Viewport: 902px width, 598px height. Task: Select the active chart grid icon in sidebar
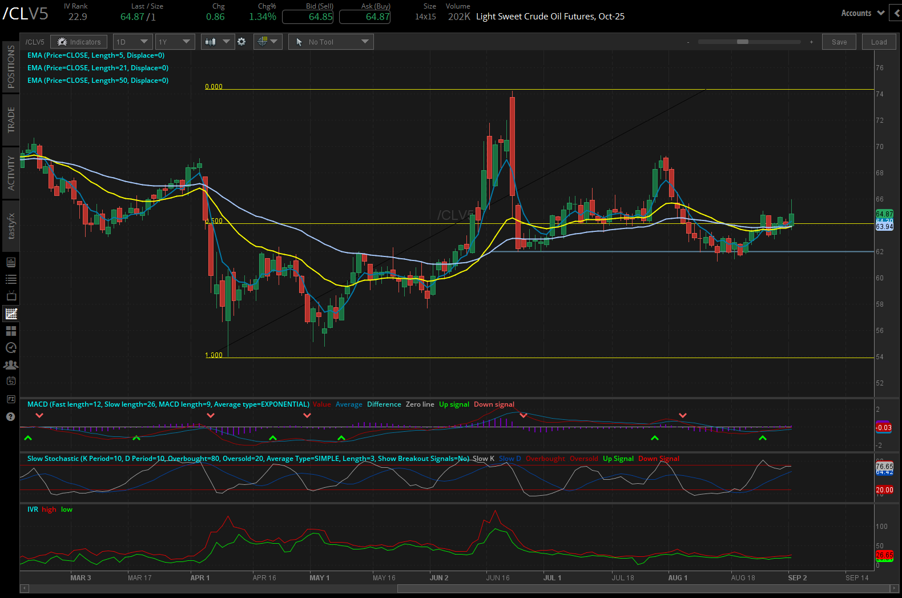(x=11, y=314)
